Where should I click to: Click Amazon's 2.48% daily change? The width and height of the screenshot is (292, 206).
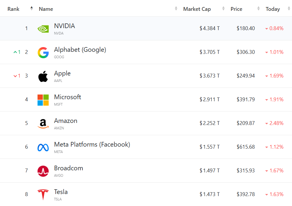(276, 123)
